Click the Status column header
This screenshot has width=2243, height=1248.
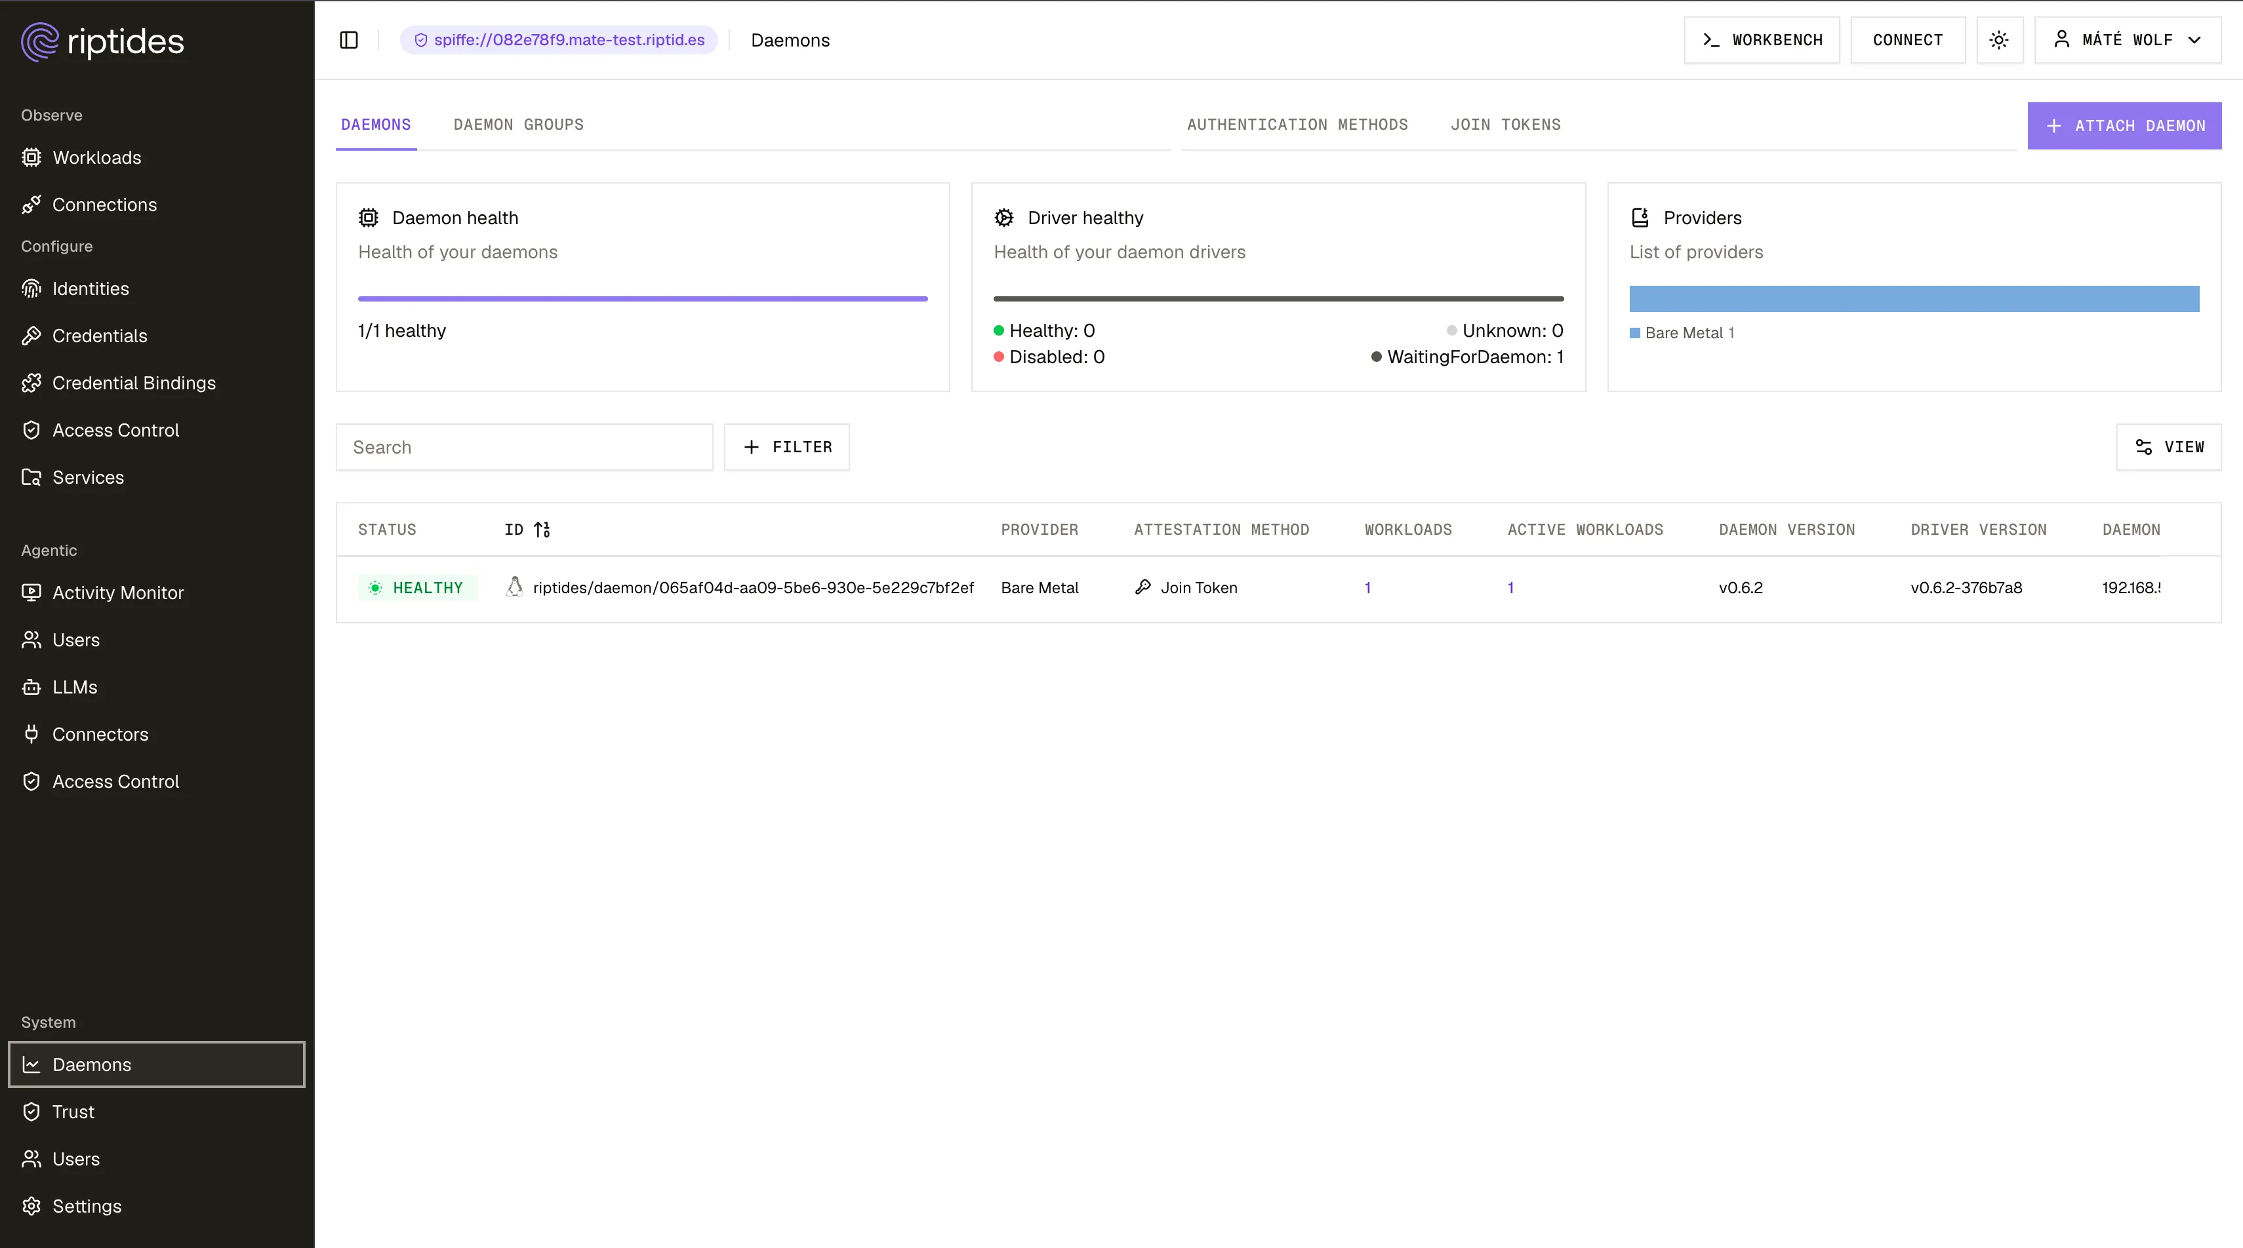click(x=388, y=529)
